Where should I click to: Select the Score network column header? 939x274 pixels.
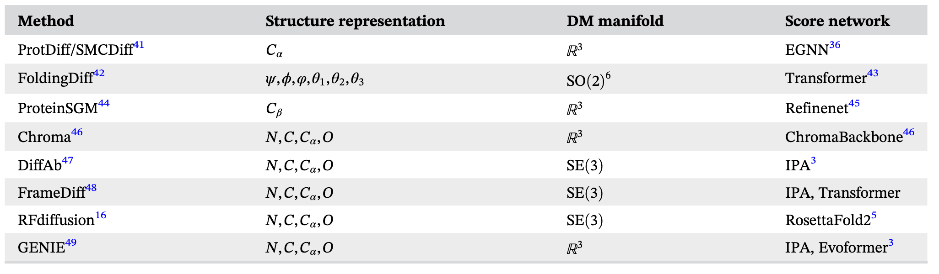(837, 21)
